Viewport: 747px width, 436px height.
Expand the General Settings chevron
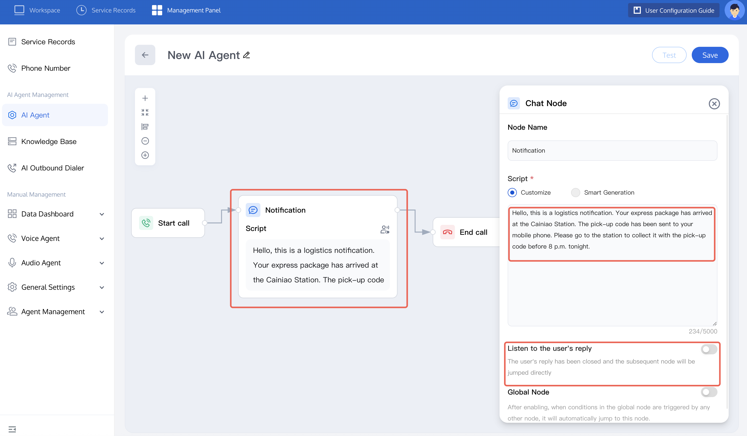point(102,287)
